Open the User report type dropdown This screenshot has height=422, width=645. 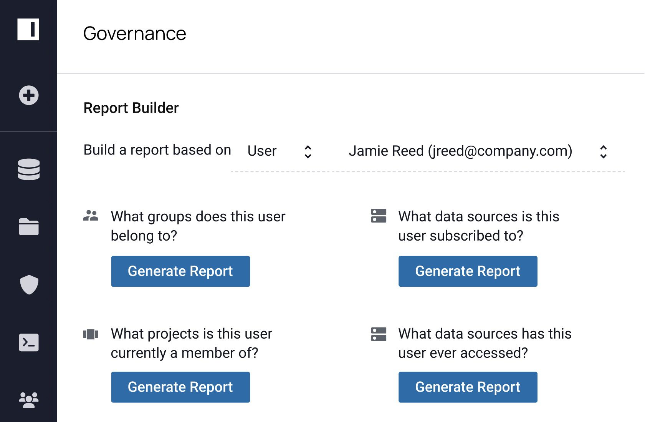[280, 151]
